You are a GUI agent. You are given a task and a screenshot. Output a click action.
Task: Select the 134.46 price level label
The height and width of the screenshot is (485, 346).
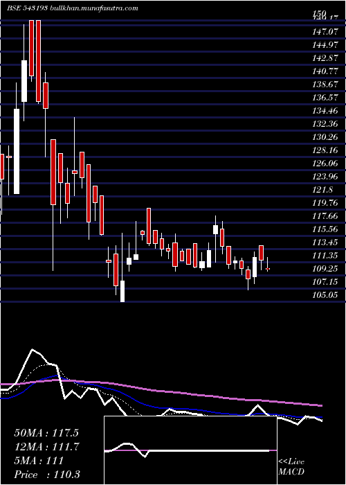[x=325, y=111]
